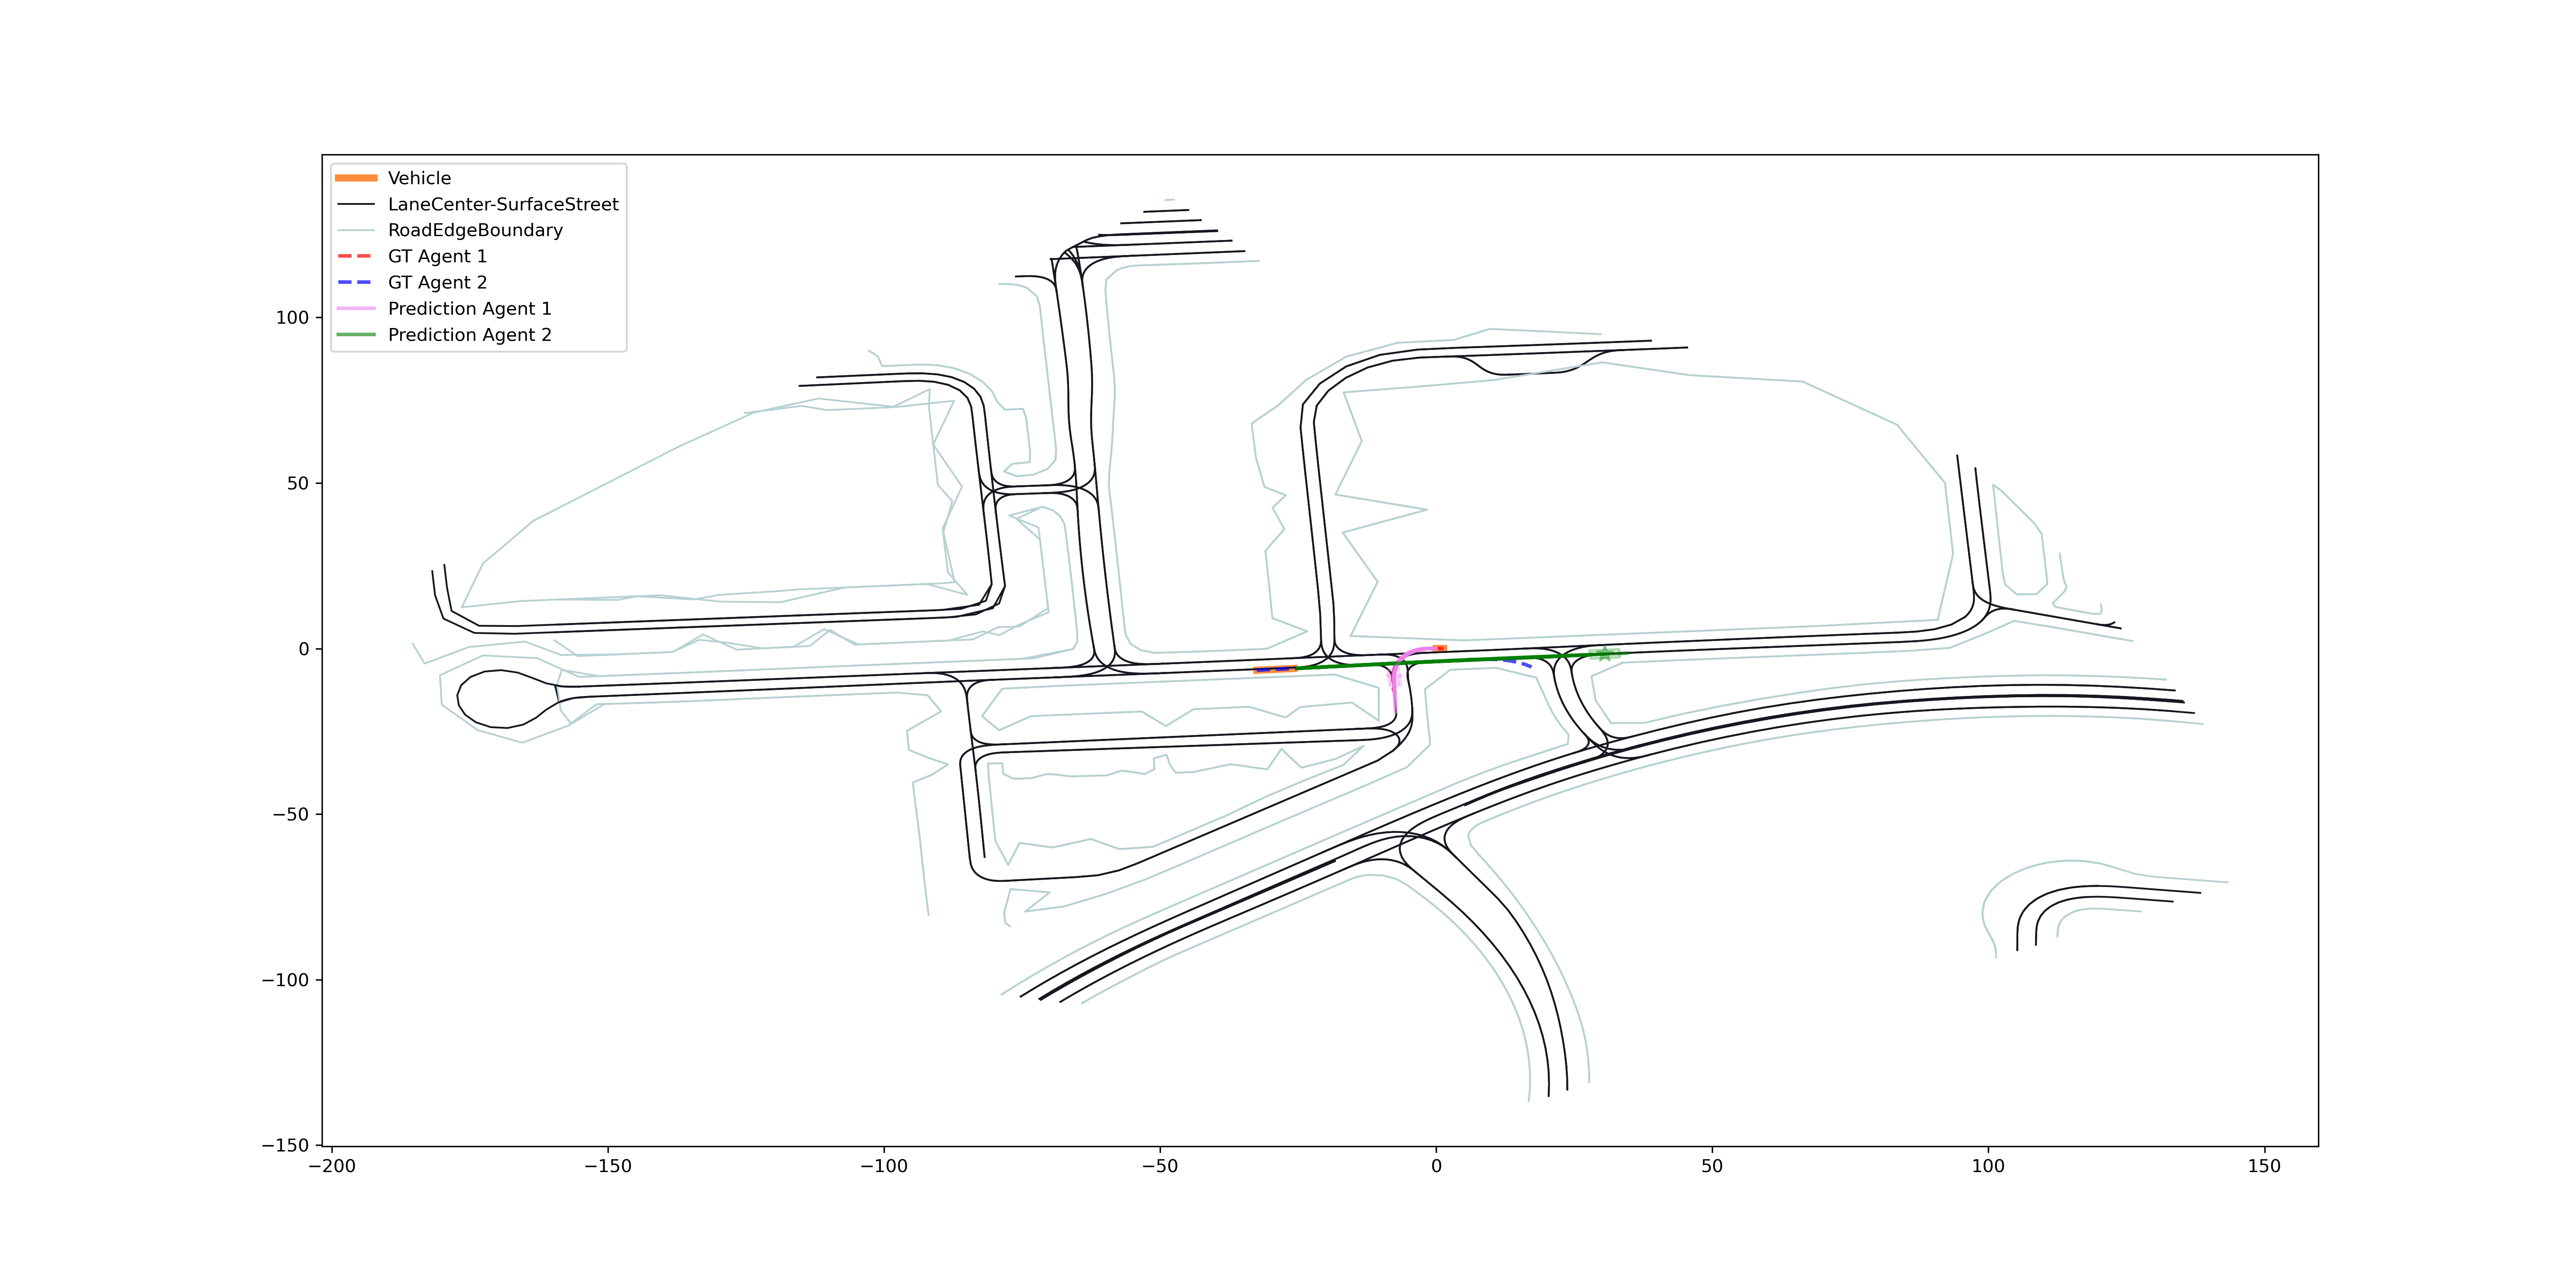
Task: Click the blue dashed GT Agent 2 swatch
Action: pos(356,282)
